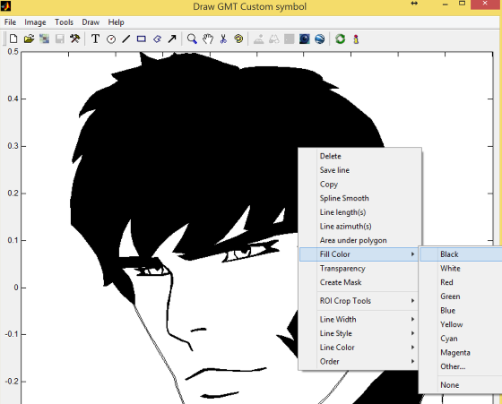Set fill color to None

[x=461, y=385]
